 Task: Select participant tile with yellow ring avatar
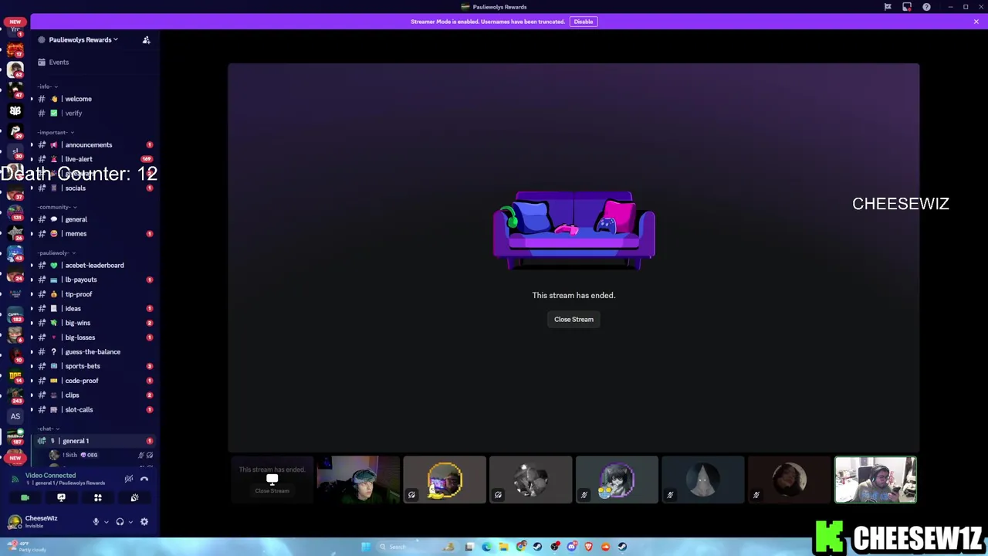tap(445, 480)
